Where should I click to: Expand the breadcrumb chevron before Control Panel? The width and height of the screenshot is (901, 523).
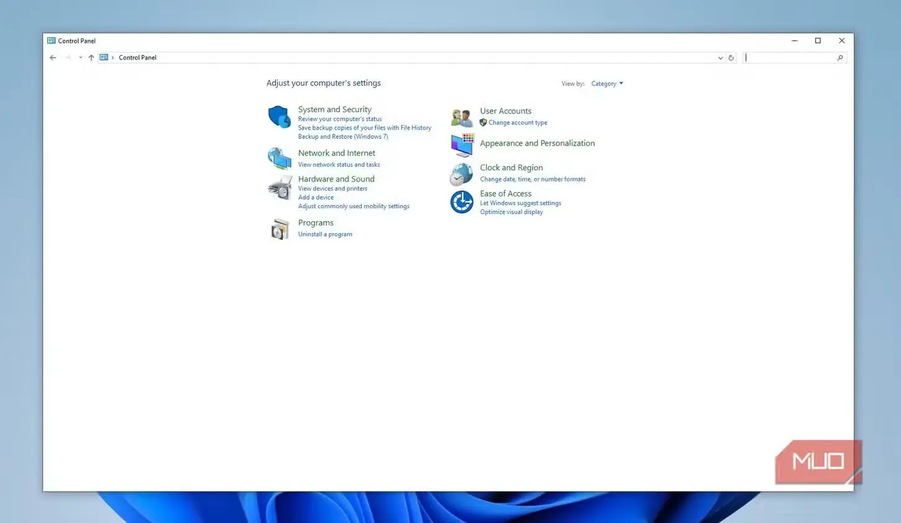113,58
